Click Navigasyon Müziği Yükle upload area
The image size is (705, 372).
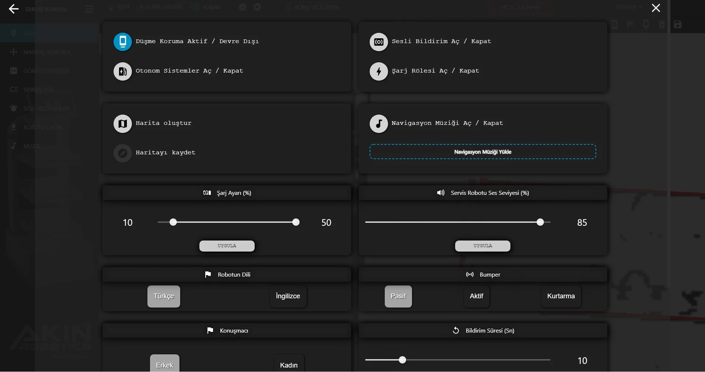[x=482, y=152]
